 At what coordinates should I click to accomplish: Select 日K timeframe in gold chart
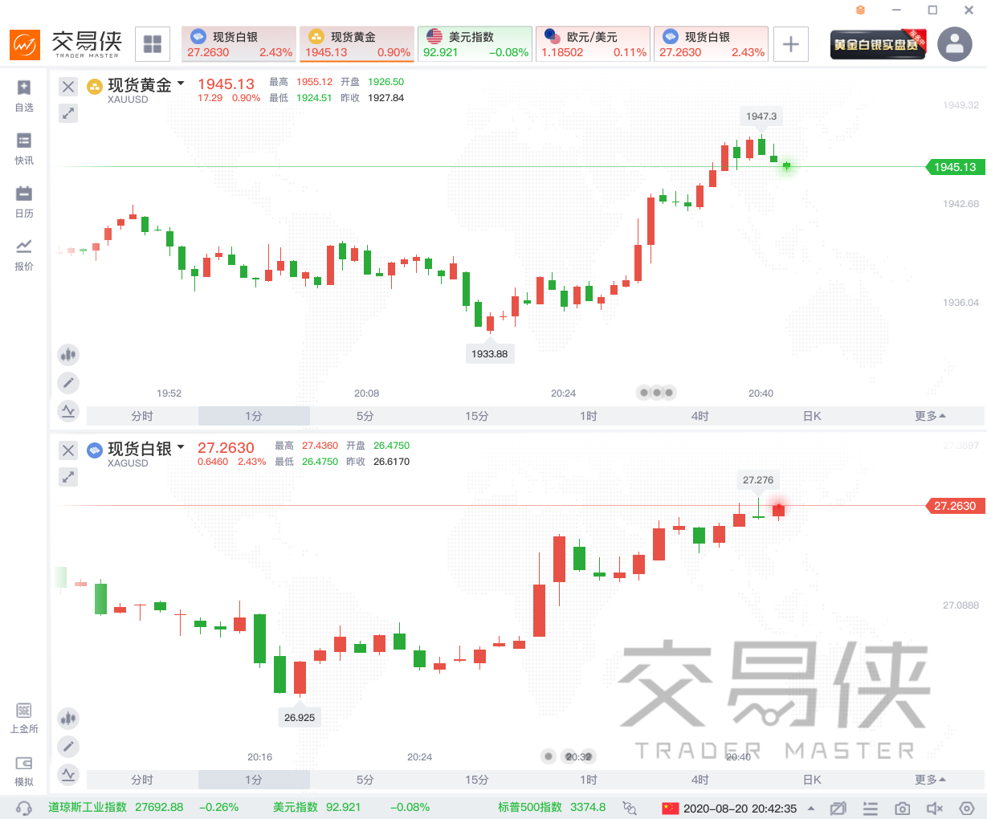(812, 416)
